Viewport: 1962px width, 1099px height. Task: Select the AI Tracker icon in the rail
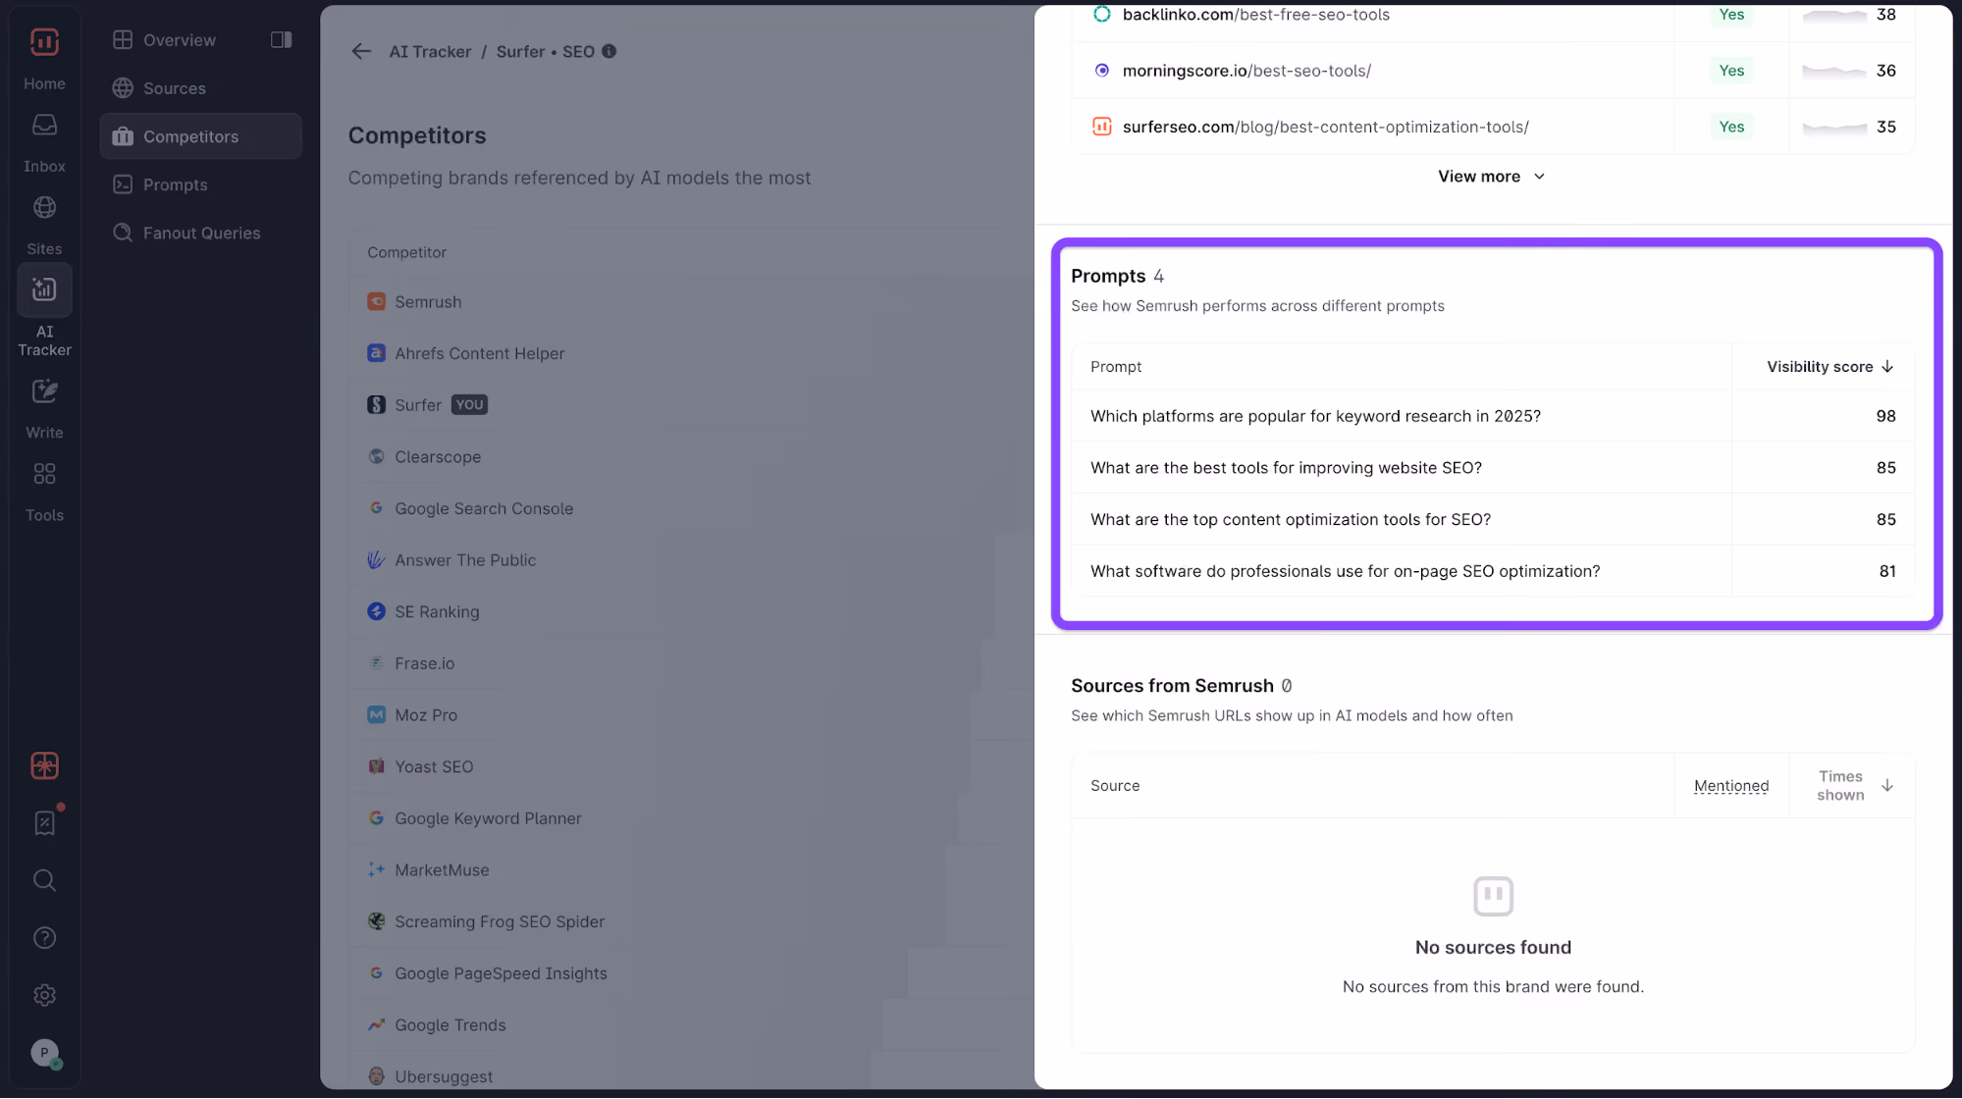(x=44, y=289)
